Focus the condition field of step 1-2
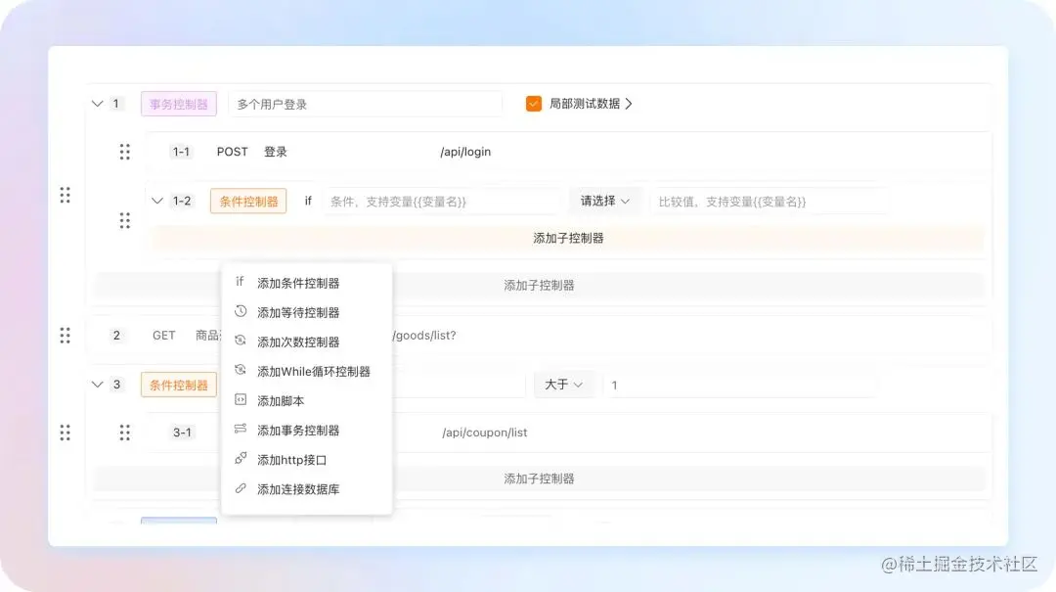The height and width of the screenshot is (592, 1056). coord(441,201)
